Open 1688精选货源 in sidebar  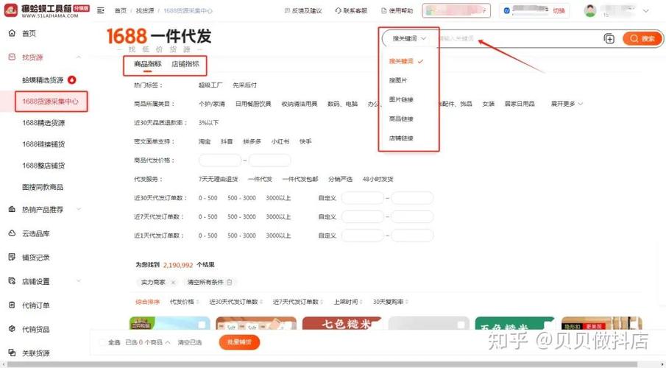point(43,123)
